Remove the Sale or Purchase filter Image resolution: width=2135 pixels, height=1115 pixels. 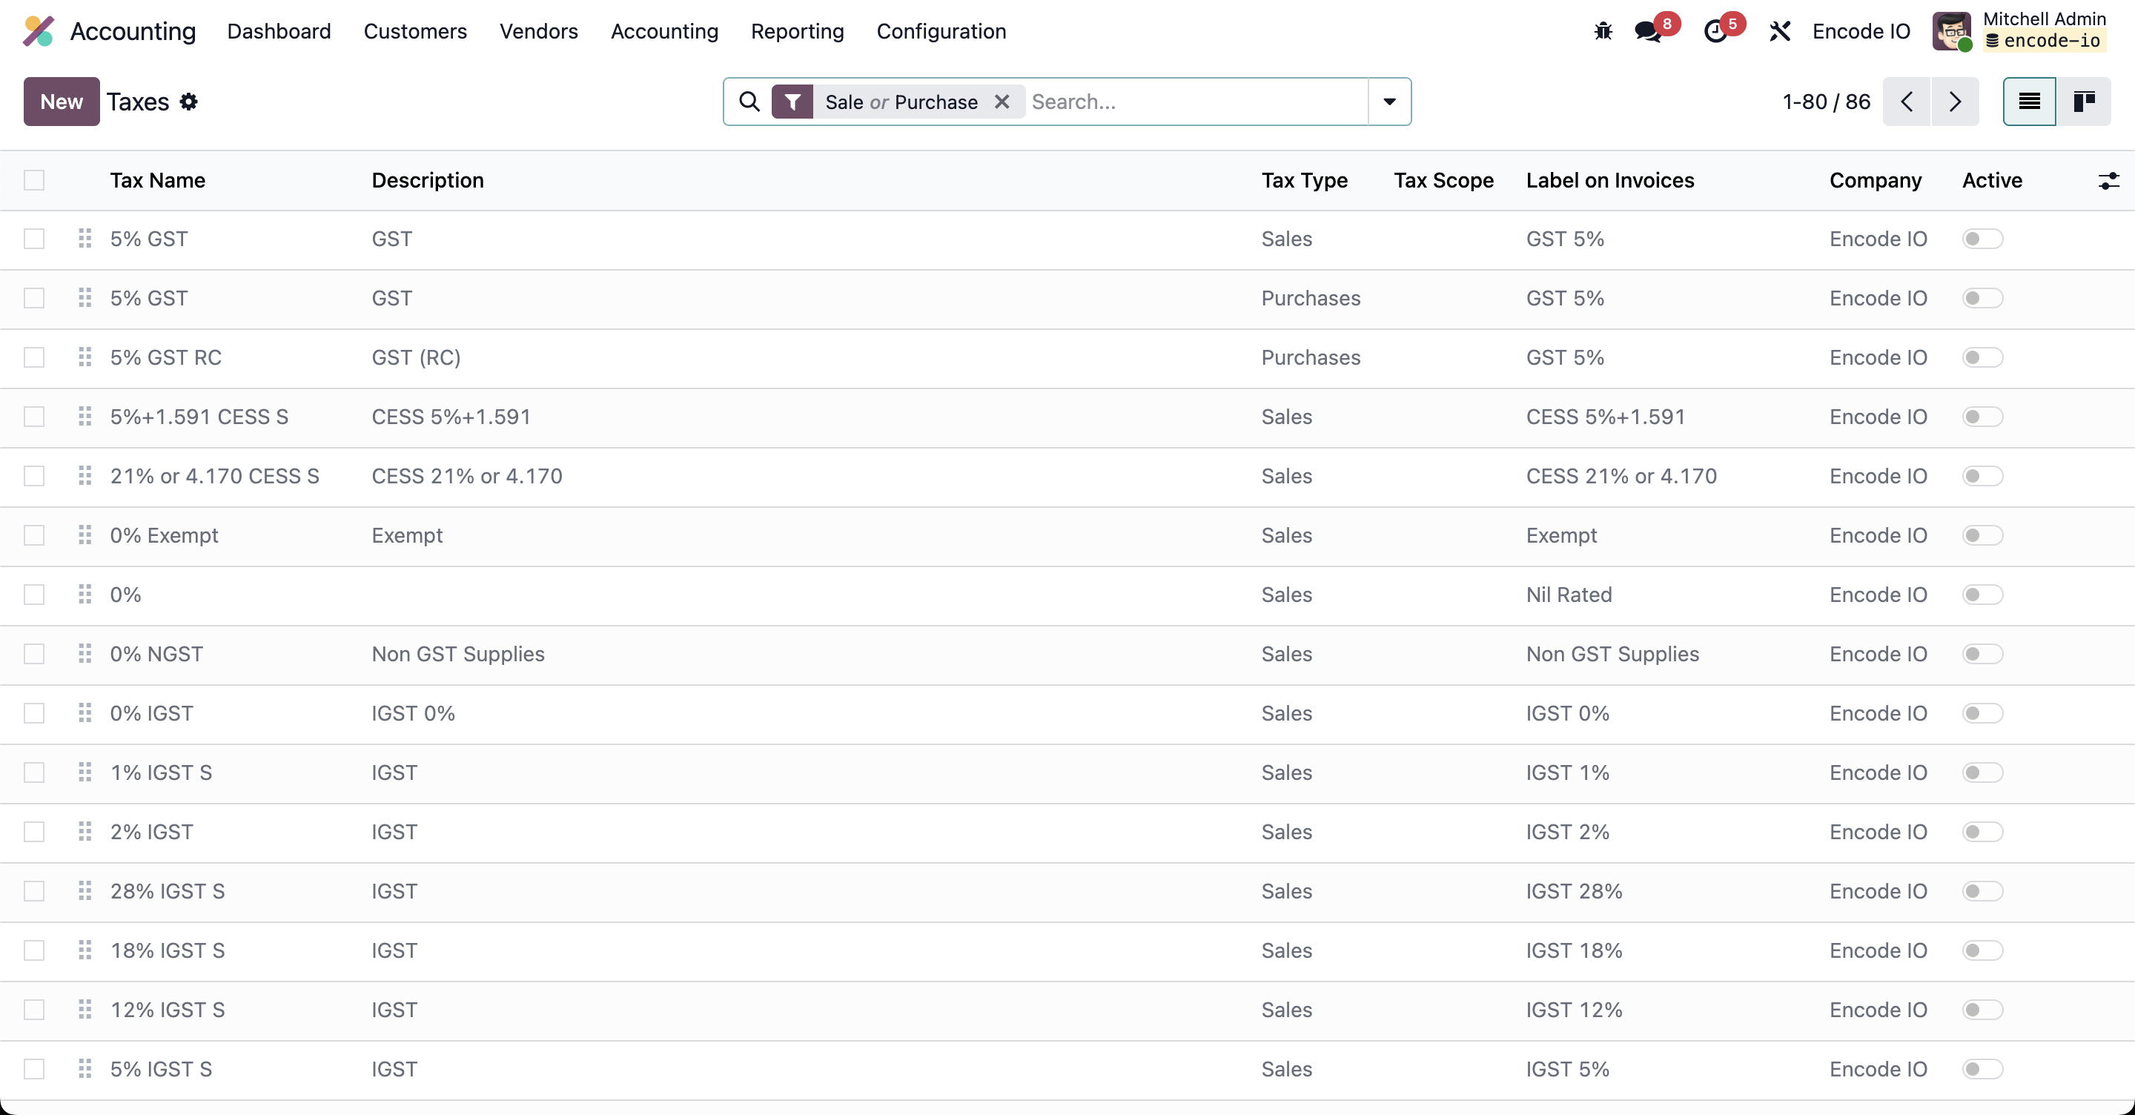[1002, 101]
